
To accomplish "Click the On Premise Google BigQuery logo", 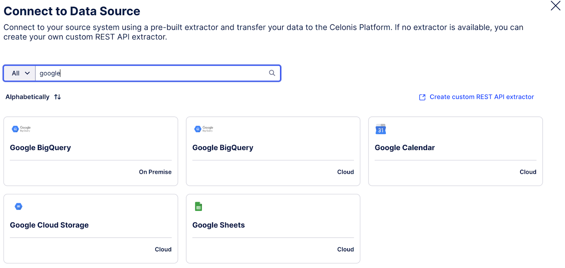I will click(x=21, y=129).
